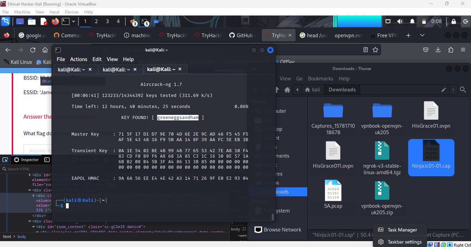Click the Downloads path button in Thunar
This screenshot has width=471, height=247.
tap(342, 89)
